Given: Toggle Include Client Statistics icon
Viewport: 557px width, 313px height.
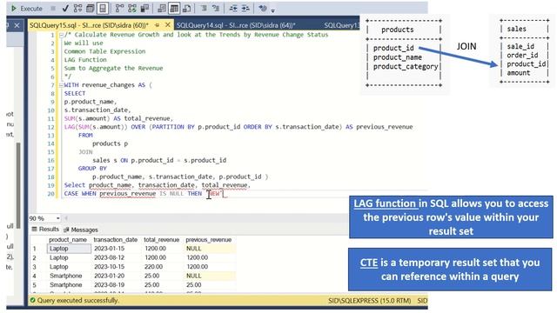Looking at the screenshot, I should pyautogui.click(x=144, y=8).
